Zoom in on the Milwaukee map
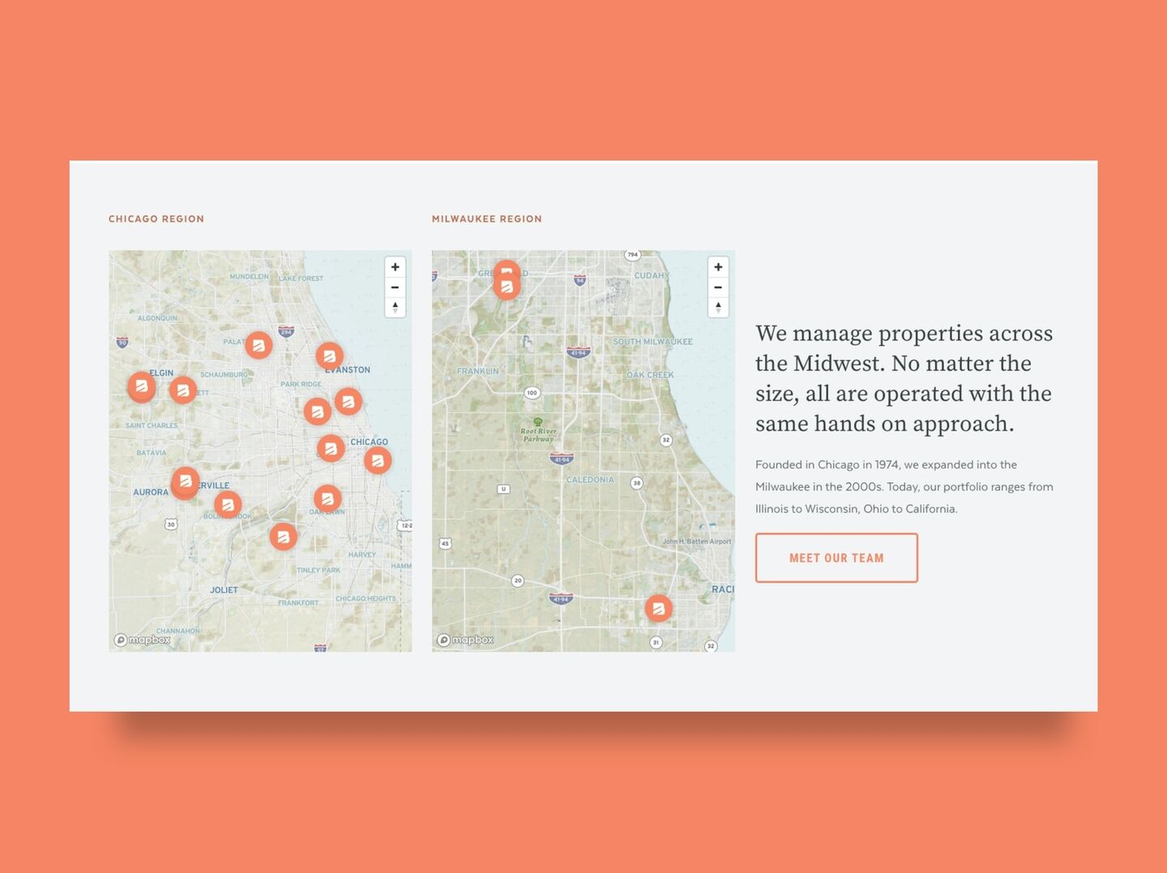The image size is (1167, 873). (x=718, y=267)
